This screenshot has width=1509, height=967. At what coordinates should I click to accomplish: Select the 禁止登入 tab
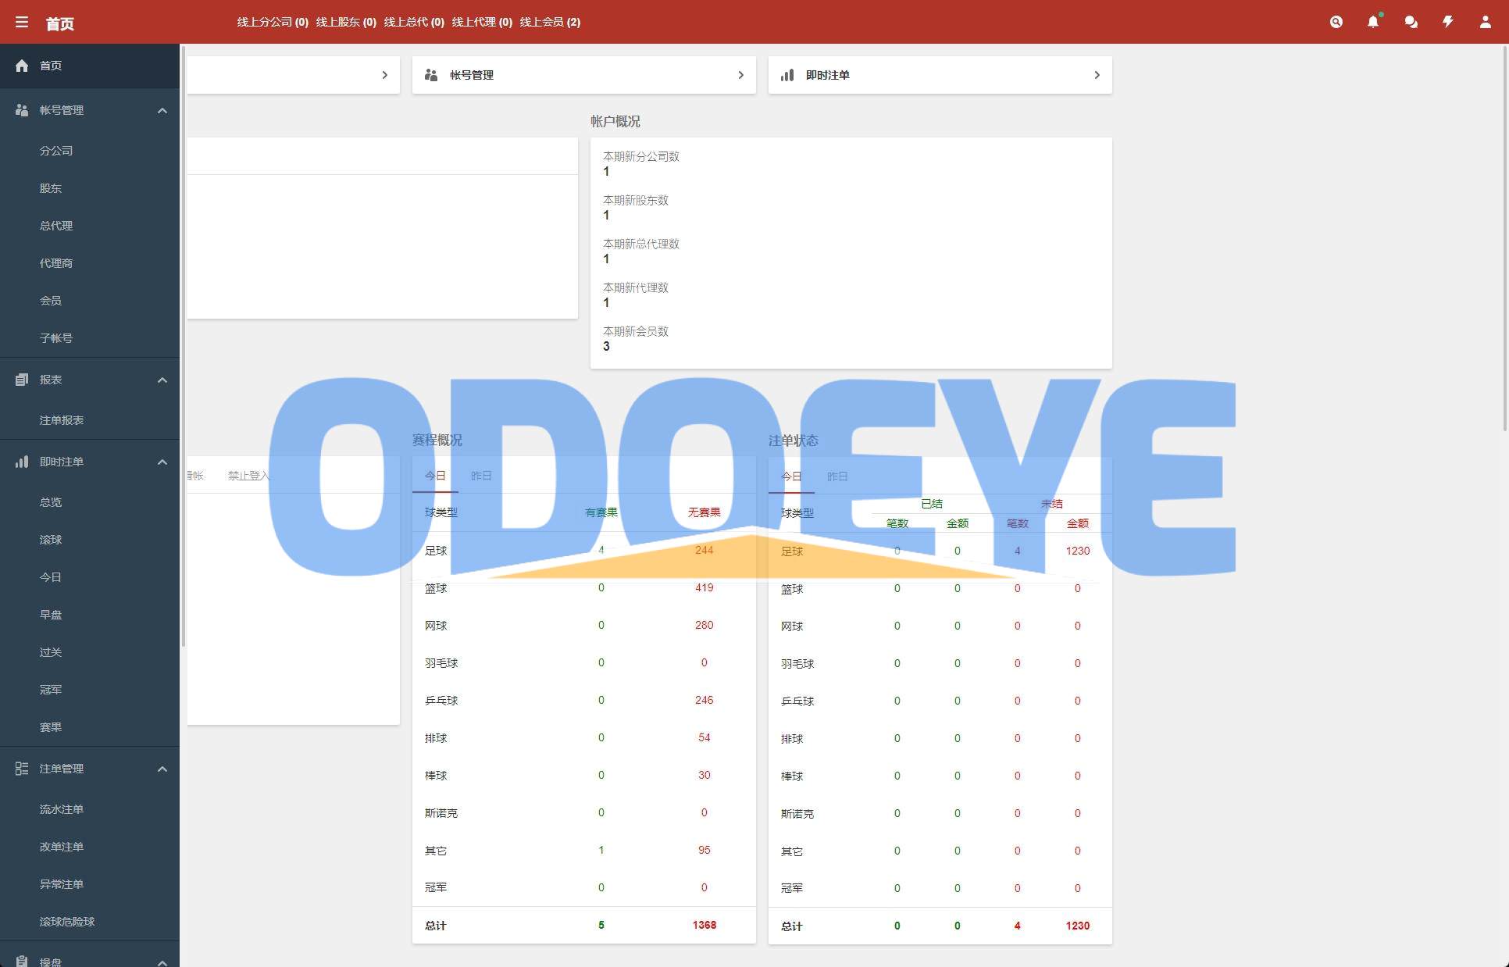pyautogui.click(x=248, y=476)
